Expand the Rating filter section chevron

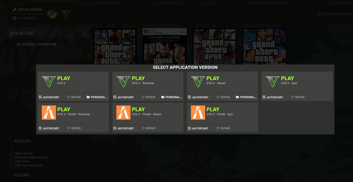(81, 175)
